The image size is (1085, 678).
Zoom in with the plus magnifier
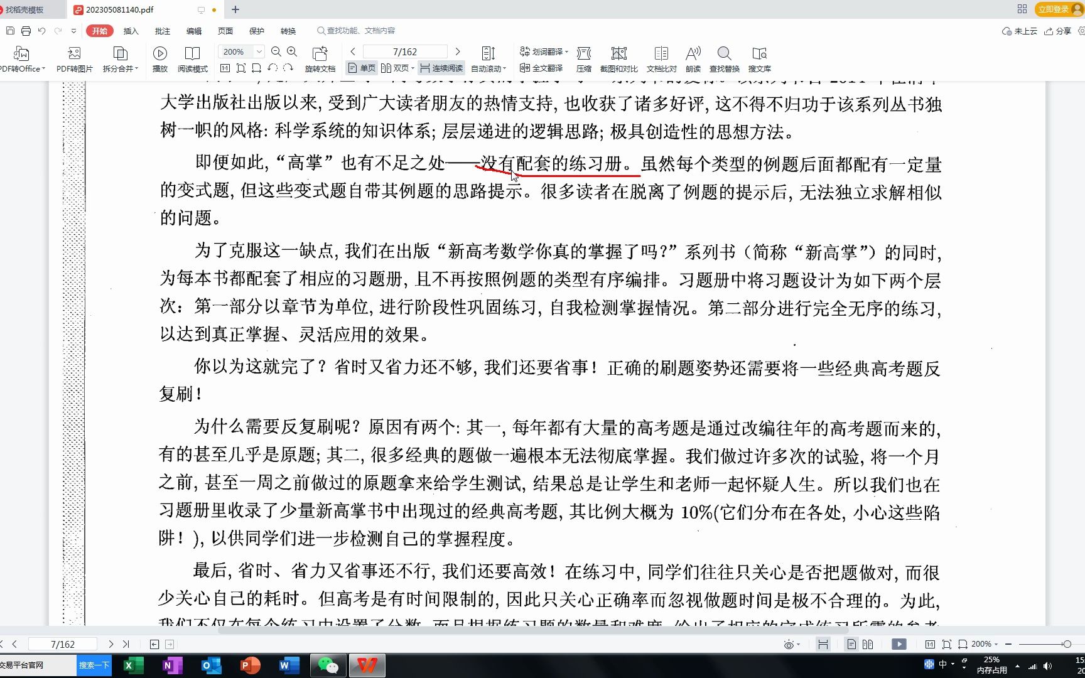[x=292, y=51]
